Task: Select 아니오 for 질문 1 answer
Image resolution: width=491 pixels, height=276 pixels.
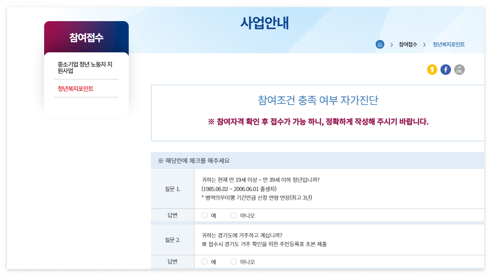Action: click(233, 215)
